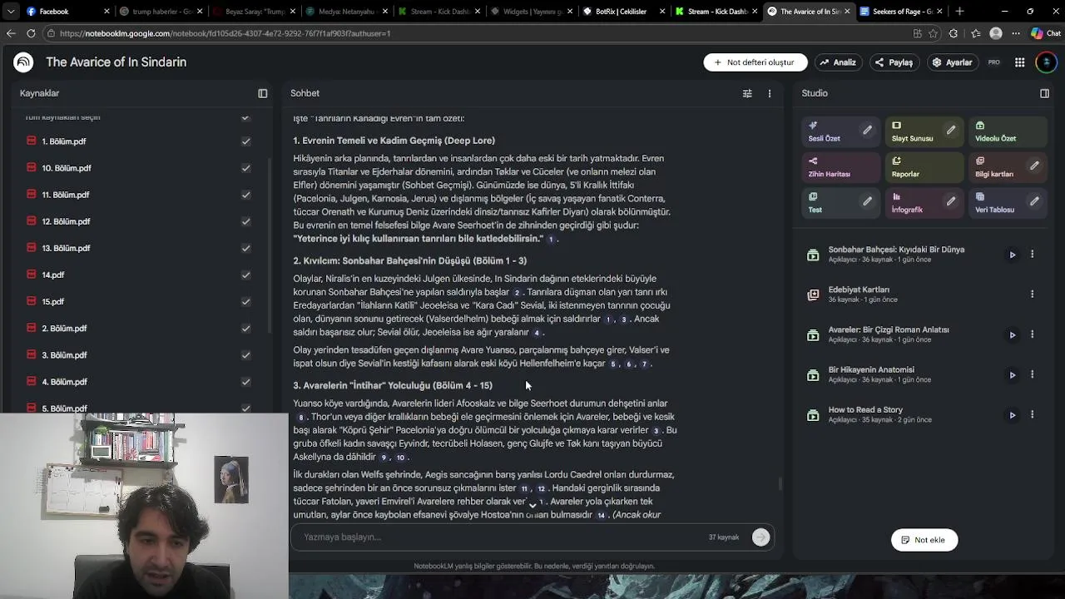Open more options for Avareler item
The image size is (1065, 599).
(1033, 334)
